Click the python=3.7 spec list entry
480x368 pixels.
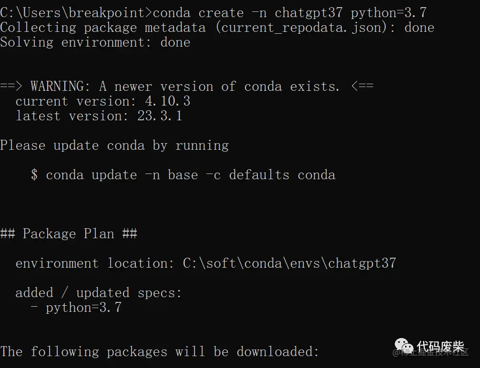tap(83, 308)
